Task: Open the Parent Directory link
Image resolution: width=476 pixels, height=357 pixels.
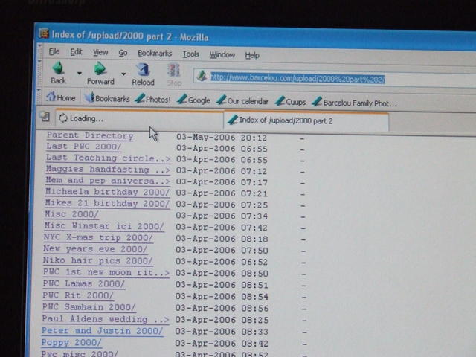Action: click(89, 135)
